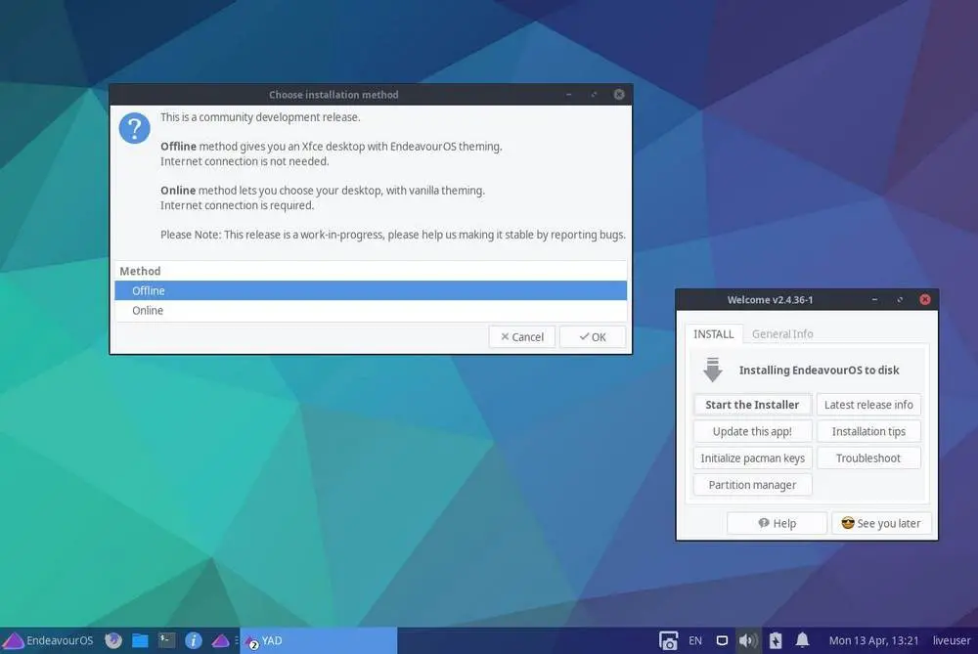
Task: Click Start the Installer button
Action: coord(752,405)
